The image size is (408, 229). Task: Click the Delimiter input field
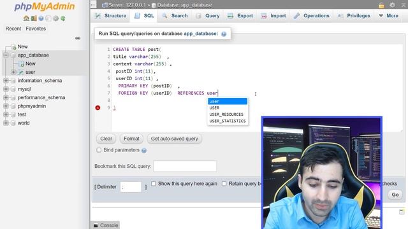pyautogui.click(x=131, y=187)
